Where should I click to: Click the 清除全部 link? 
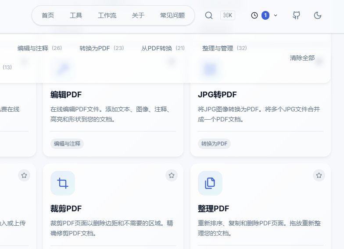tap(302, 58)
